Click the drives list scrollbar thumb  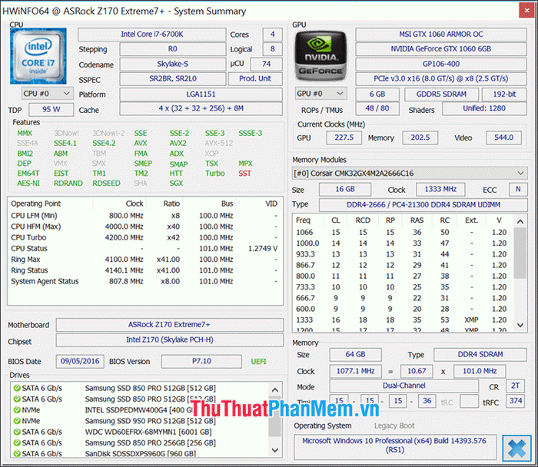[x=275, y=416]
